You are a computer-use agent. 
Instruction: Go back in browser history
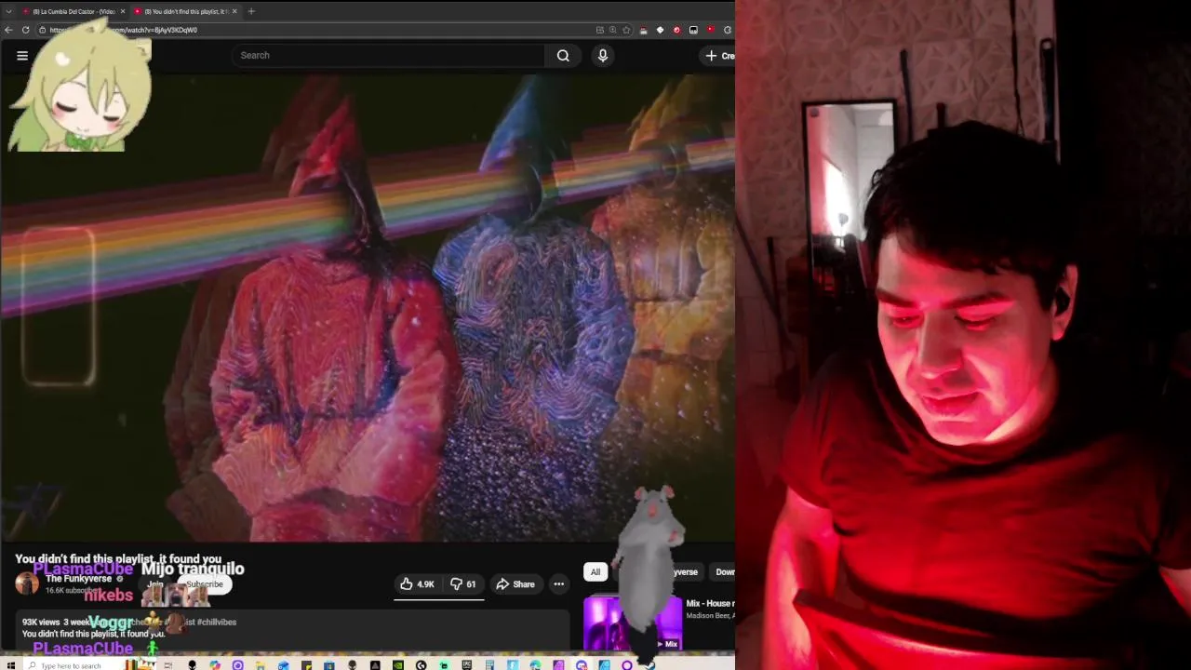(x=9, y=30)
